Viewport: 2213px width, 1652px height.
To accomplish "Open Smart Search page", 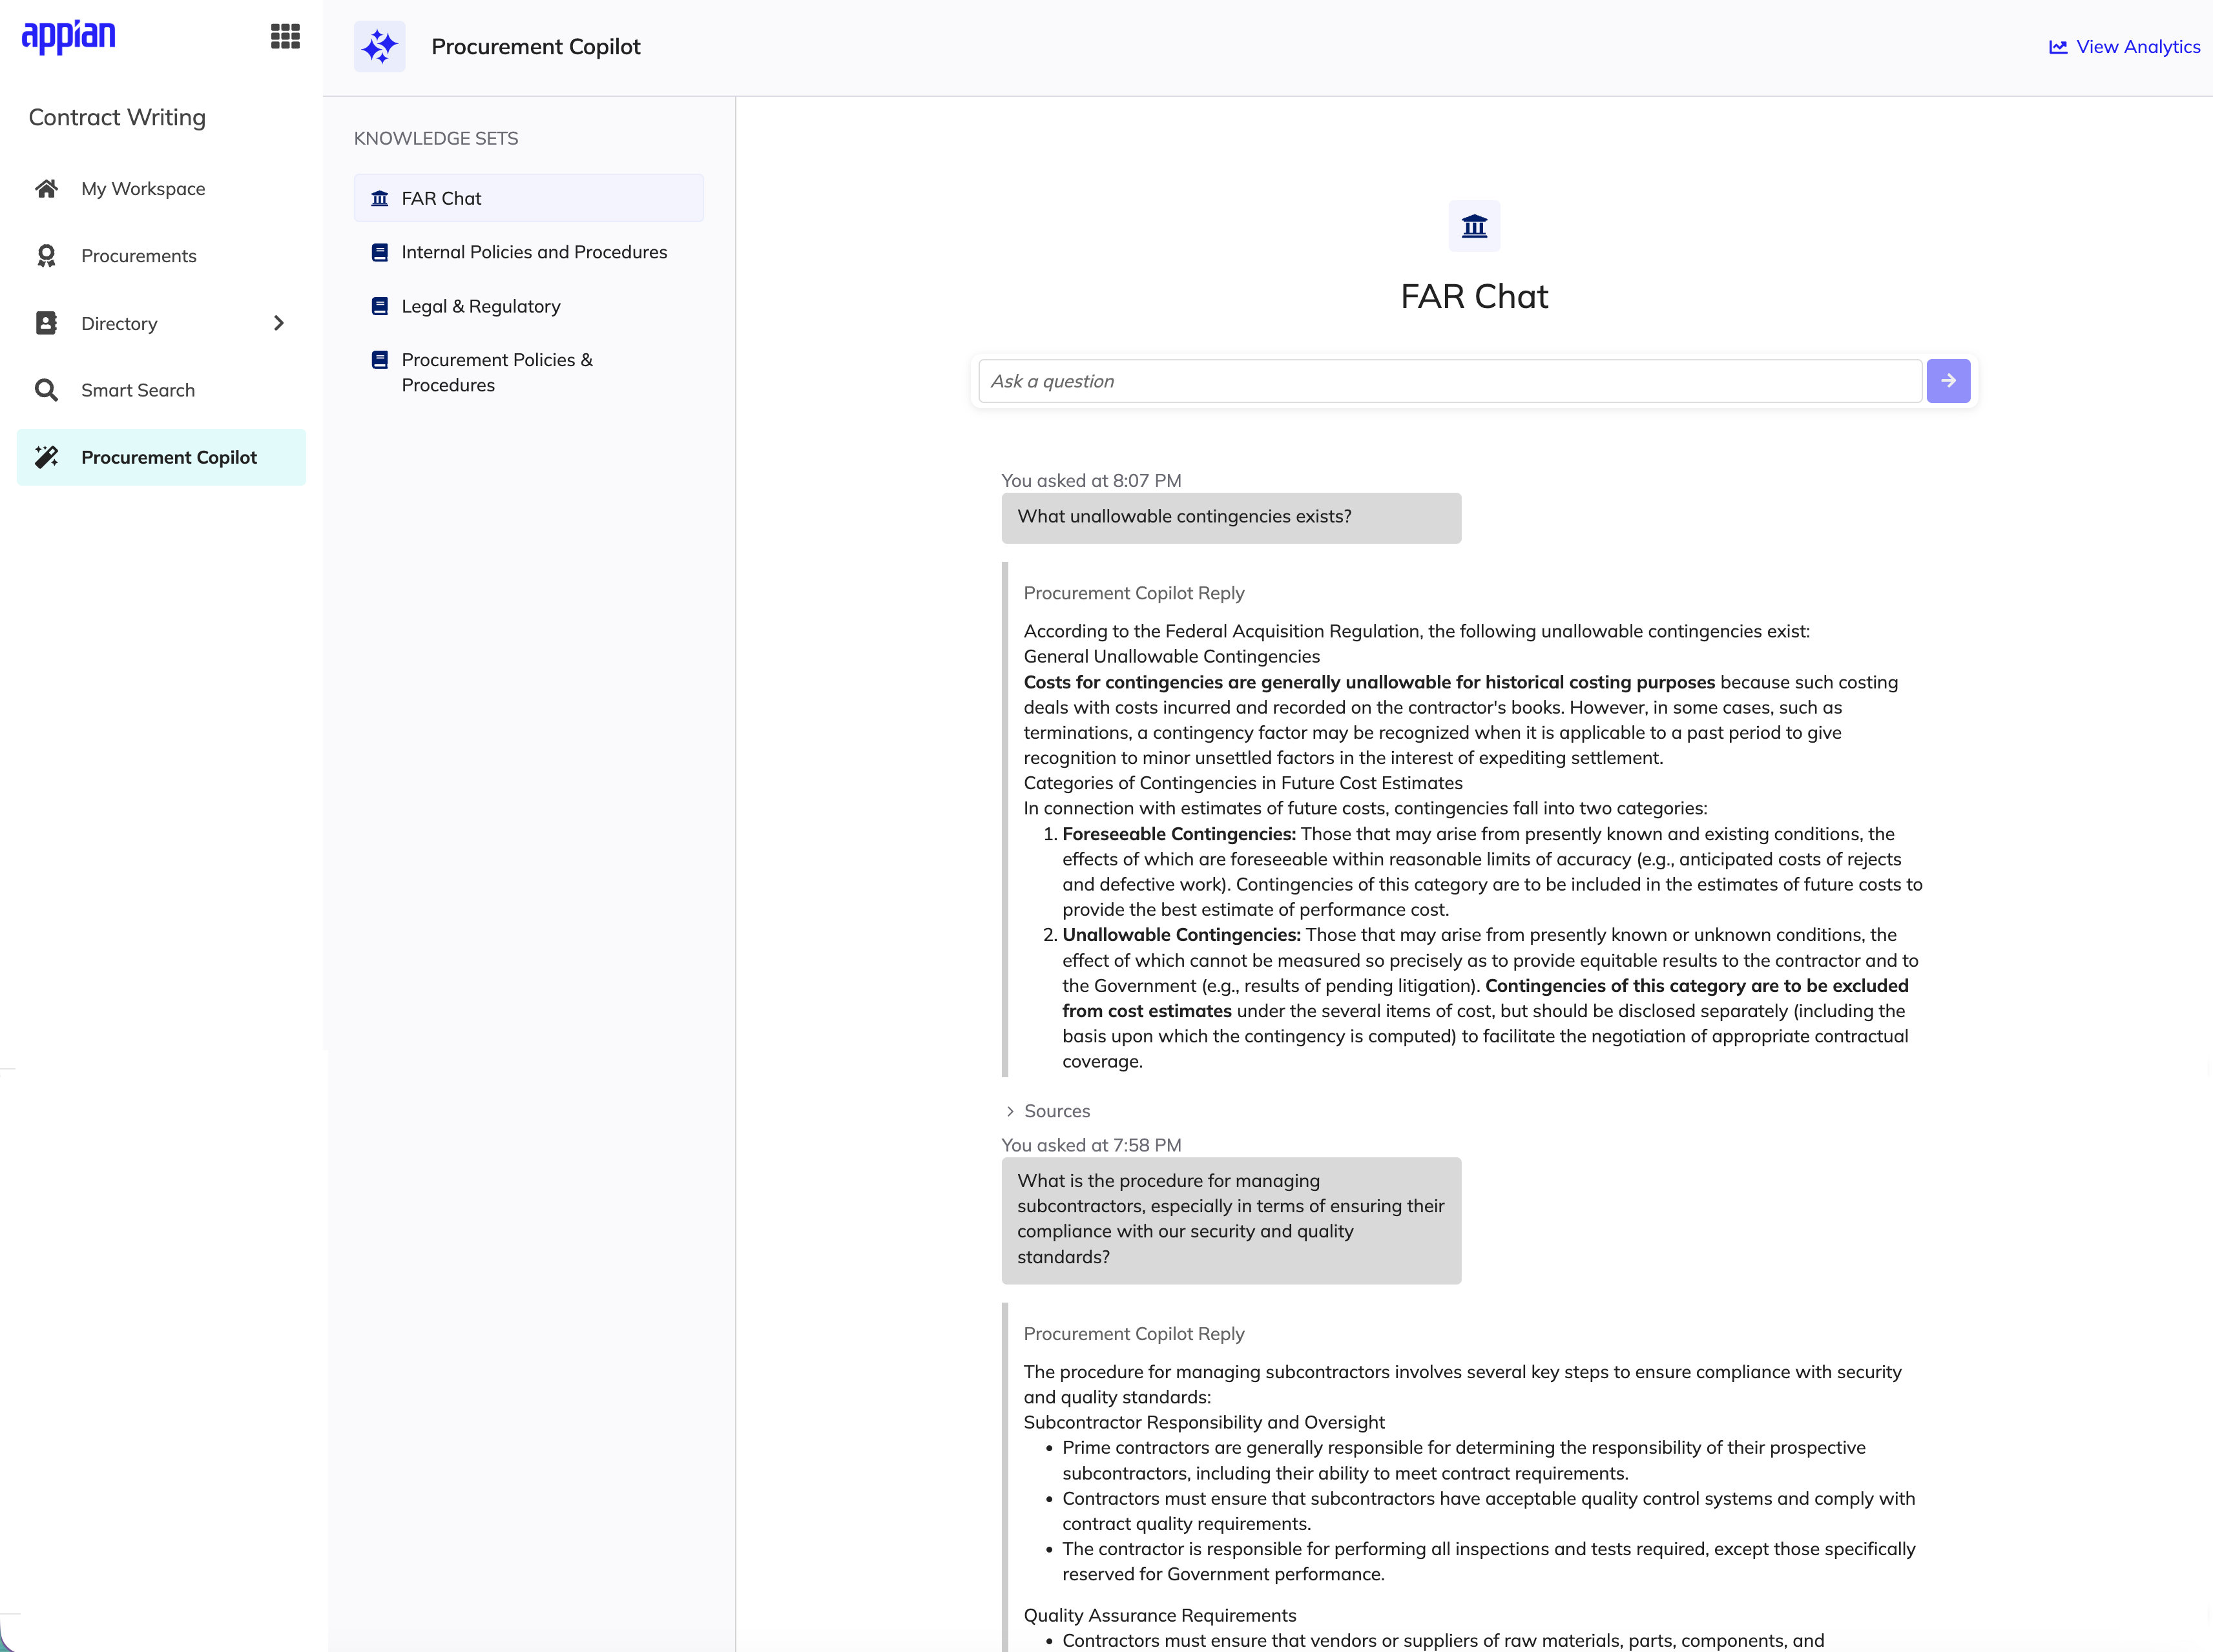I will tap(161, 390).
